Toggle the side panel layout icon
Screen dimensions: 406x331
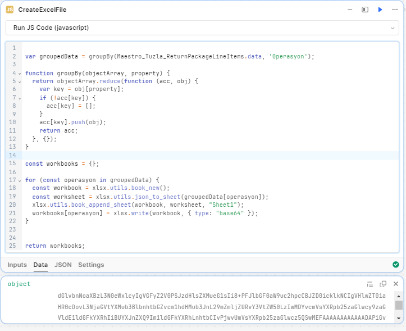(x=365, y=10)
